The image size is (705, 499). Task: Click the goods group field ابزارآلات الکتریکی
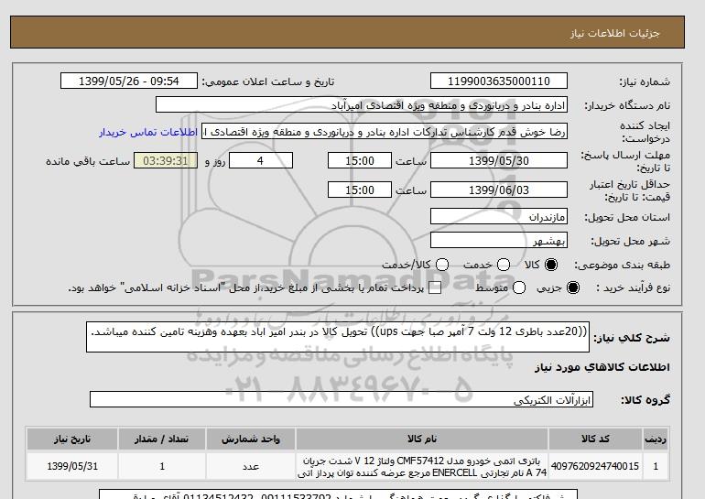pos(342,399)
